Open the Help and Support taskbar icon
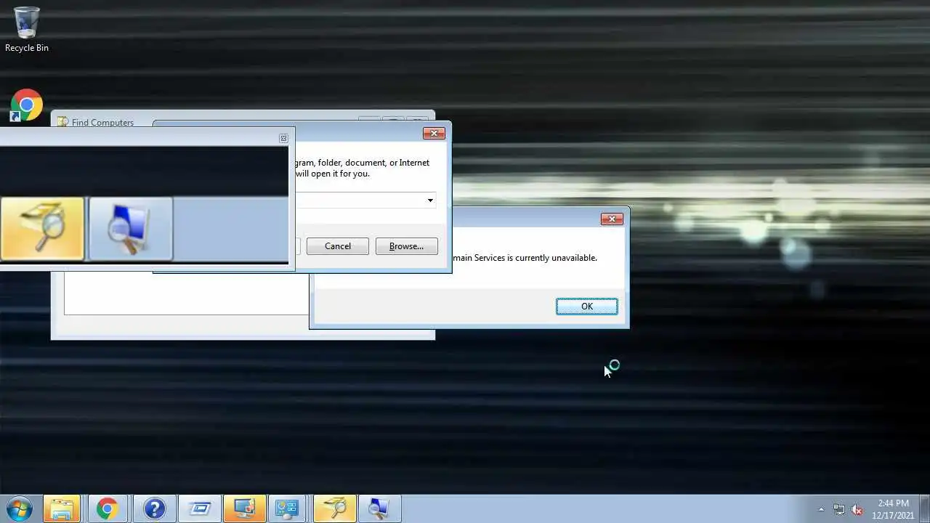930x523 pixels. pyautogui.click(x=154, y=508)
